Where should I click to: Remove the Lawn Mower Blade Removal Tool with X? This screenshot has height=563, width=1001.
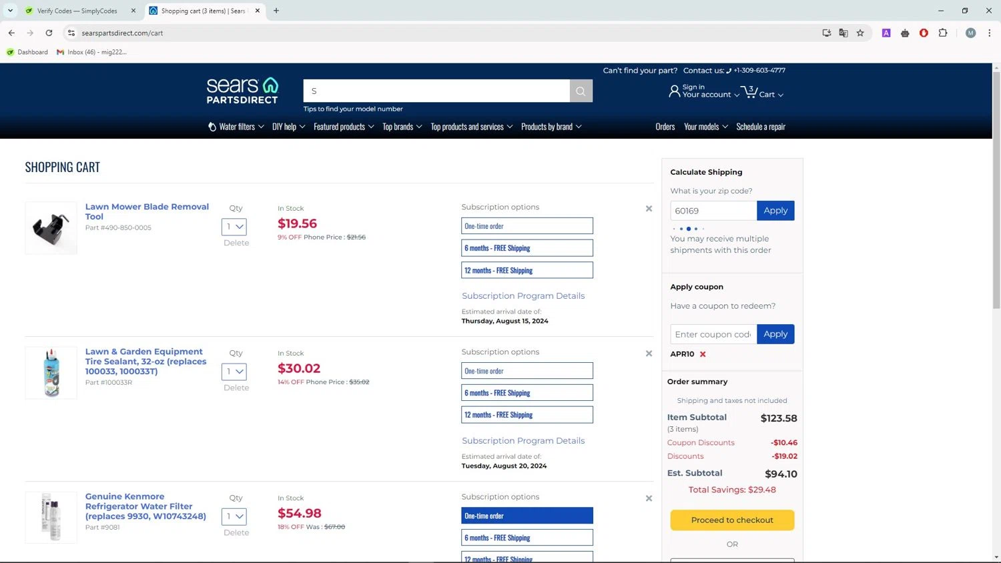[649, 209]
